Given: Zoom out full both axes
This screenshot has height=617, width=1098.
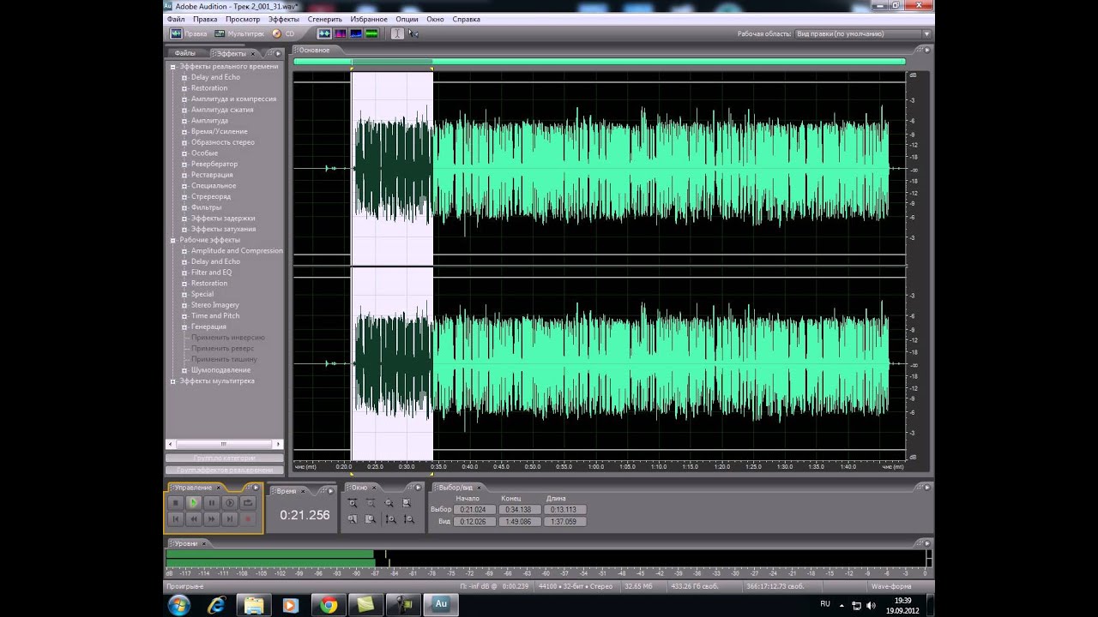Looking at the screenshot, I should pos(389,503).
